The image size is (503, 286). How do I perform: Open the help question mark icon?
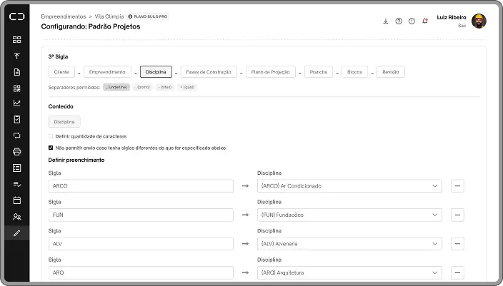[x=399, y=21]
